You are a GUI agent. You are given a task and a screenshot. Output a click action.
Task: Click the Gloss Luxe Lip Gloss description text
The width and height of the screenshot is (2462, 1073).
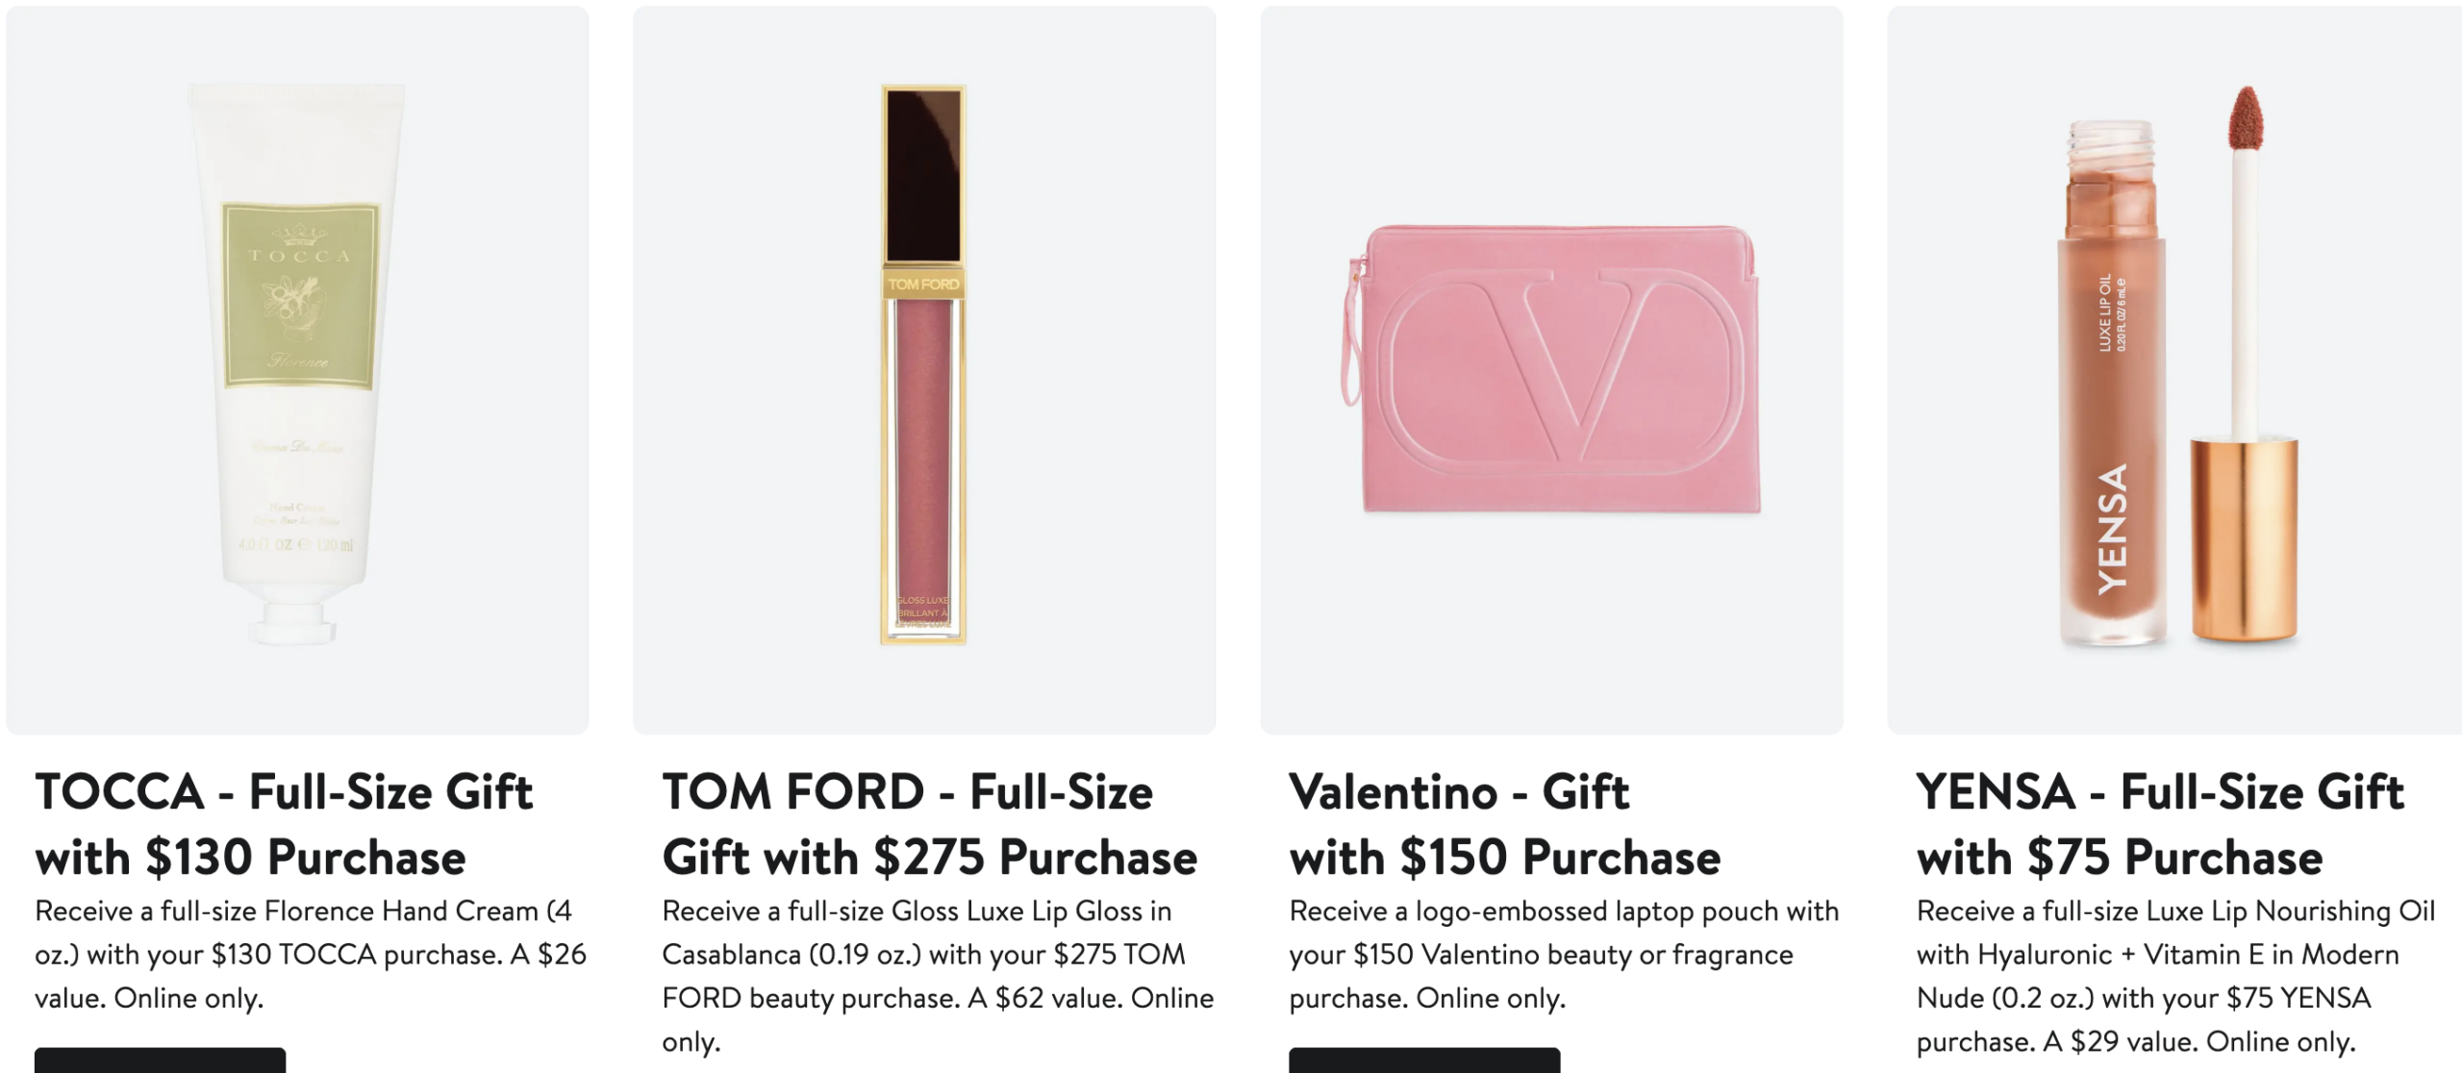pos(937,976)
